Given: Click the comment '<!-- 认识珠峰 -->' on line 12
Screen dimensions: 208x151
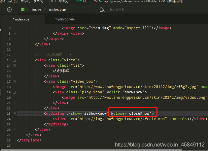Looking at the screenshot, I should click(53, 55).
